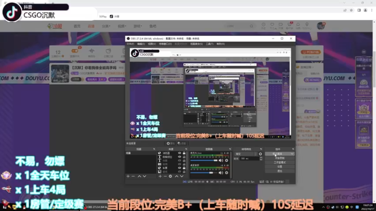The height and width of the screenshot is (211, 376).
Task: Open the OBS 编辑(E) menu
Action: tap(141, 44)
